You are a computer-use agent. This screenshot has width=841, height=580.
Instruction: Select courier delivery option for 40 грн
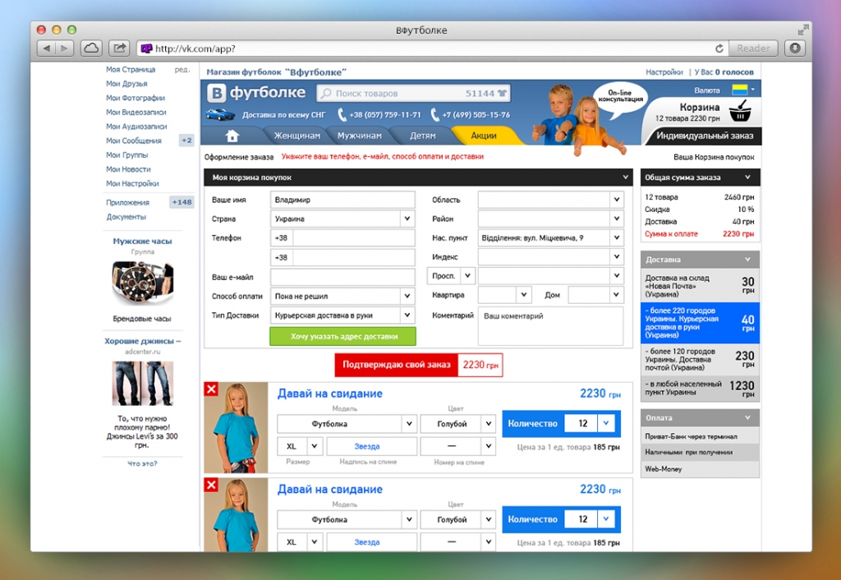click(700, 323)
